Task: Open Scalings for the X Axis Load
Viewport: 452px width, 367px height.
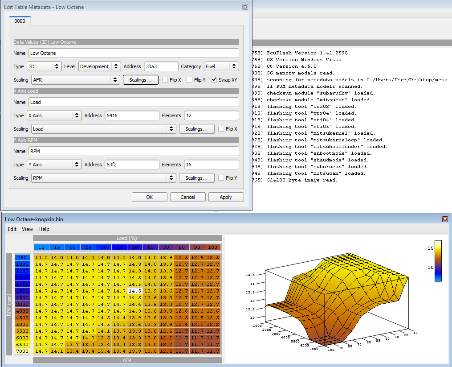Action: tap(196, 129)
